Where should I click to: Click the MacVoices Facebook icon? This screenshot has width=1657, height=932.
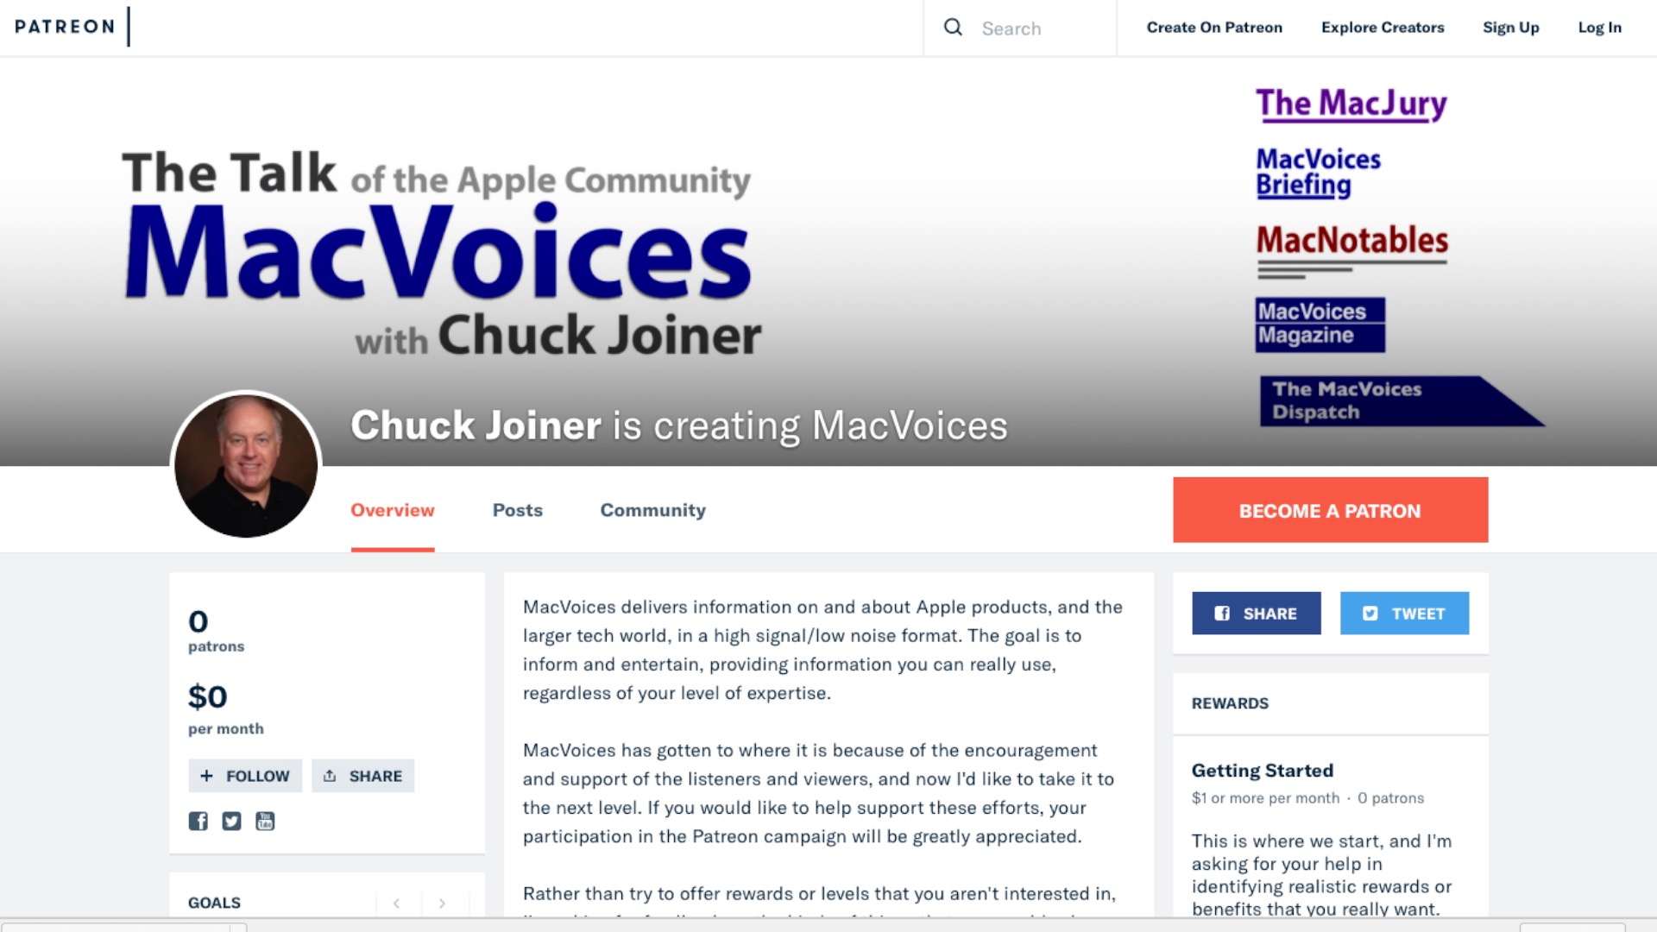pyautogui.click(x=198, y=821)
